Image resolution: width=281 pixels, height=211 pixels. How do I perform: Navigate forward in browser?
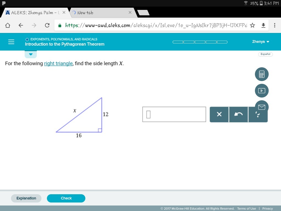(x=34, y=25)
